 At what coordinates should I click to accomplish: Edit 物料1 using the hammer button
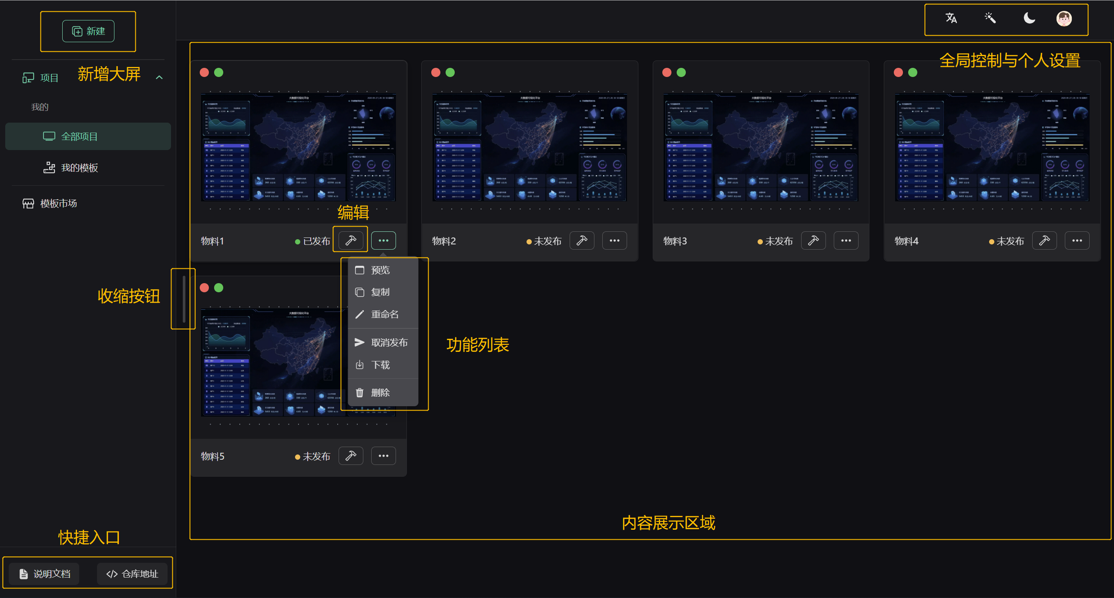[351, 241]
